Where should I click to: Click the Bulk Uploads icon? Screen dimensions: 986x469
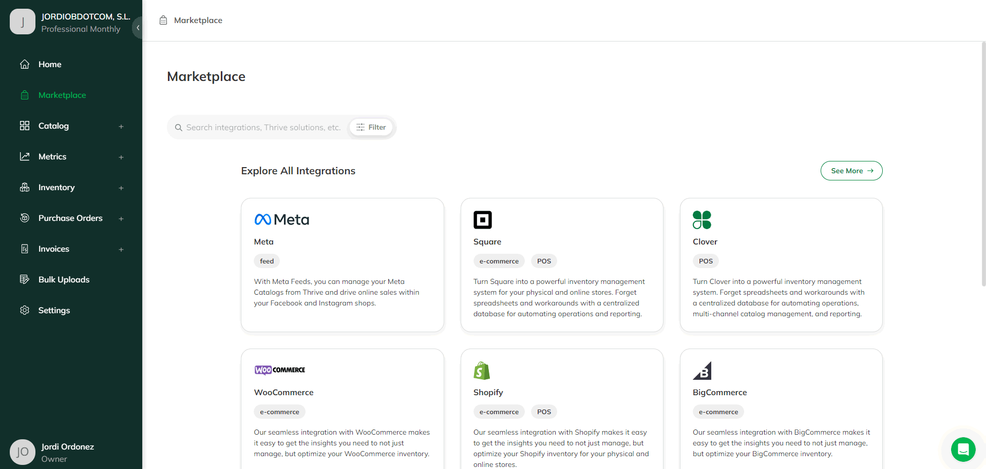25,279
